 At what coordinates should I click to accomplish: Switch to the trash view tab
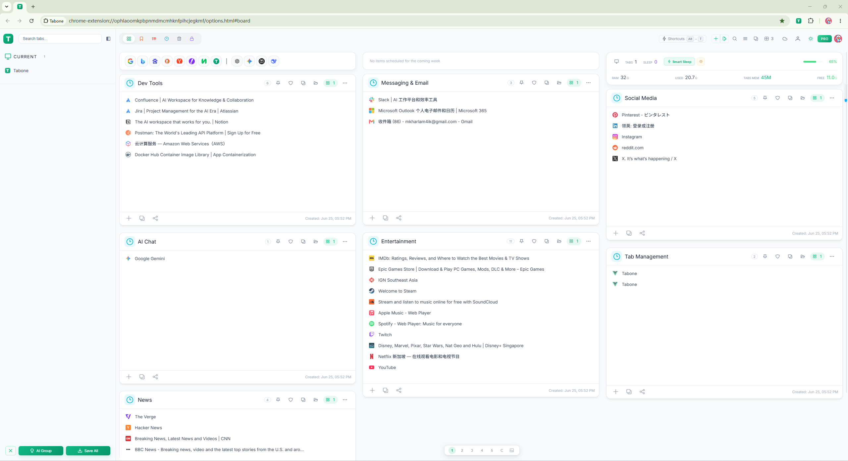(x=179, y=39)
